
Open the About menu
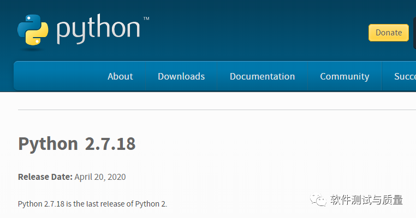click(x=120, y=76)
